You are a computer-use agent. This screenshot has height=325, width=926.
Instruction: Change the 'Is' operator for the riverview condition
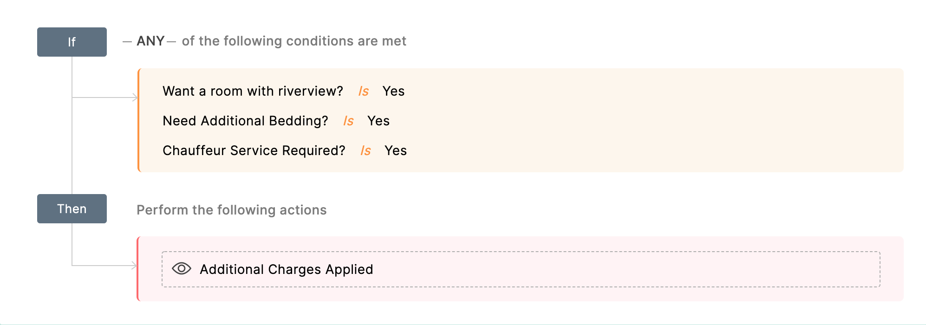[363, 91]
